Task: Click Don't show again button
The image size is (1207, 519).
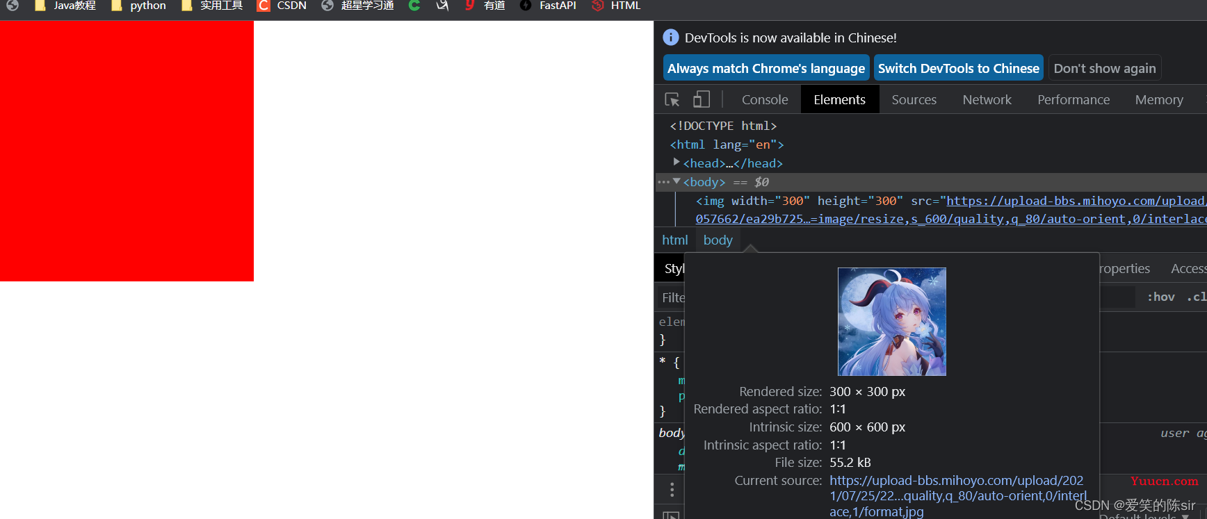Action: click(1104, 68)
